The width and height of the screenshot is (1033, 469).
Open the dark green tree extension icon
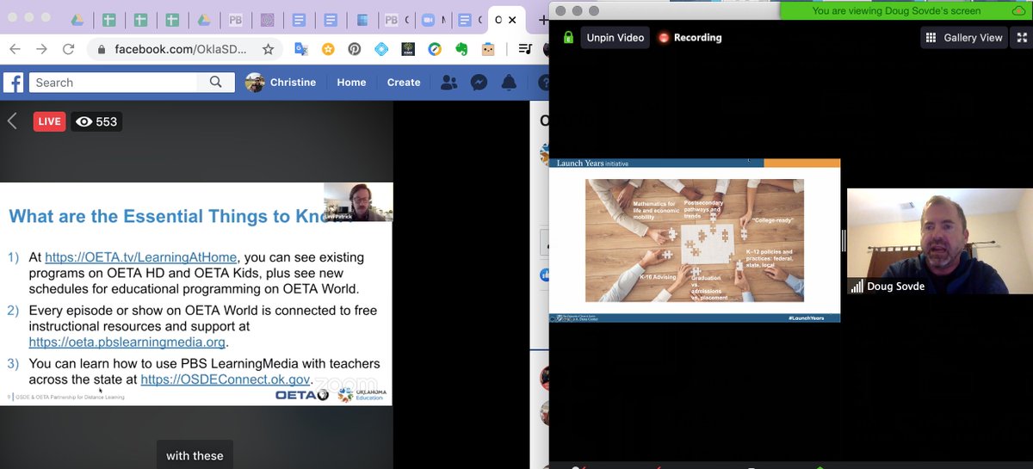(x=408, y=50)
